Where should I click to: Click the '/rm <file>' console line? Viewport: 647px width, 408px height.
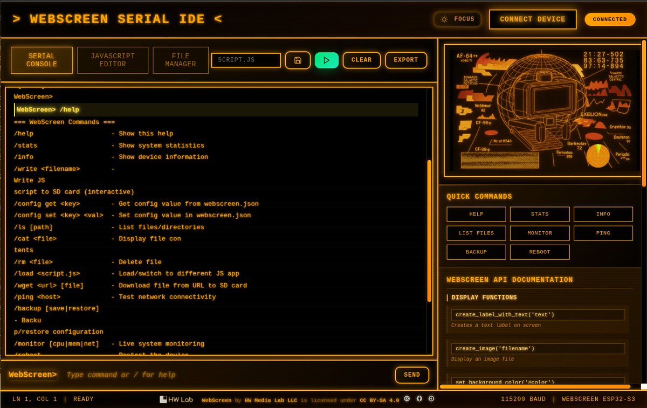click(88, 262)
